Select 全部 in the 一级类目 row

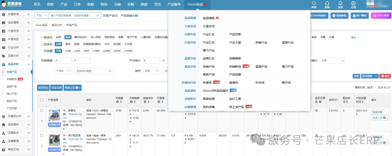click(x=58, y=37)
